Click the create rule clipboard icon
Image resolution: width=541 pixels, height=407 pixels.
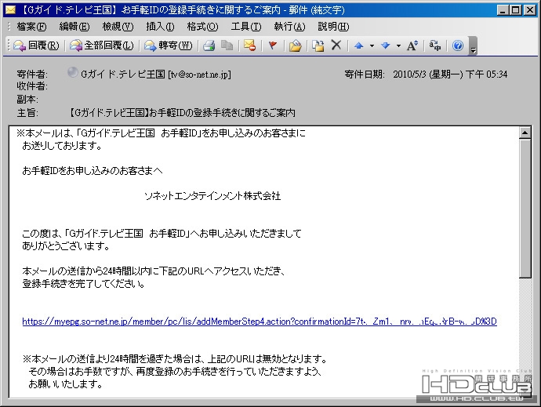pos(318,45)
